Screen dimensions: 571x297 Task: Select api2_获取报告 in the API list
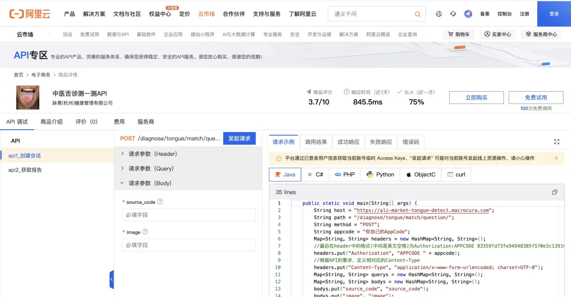(x=57, y=170)
